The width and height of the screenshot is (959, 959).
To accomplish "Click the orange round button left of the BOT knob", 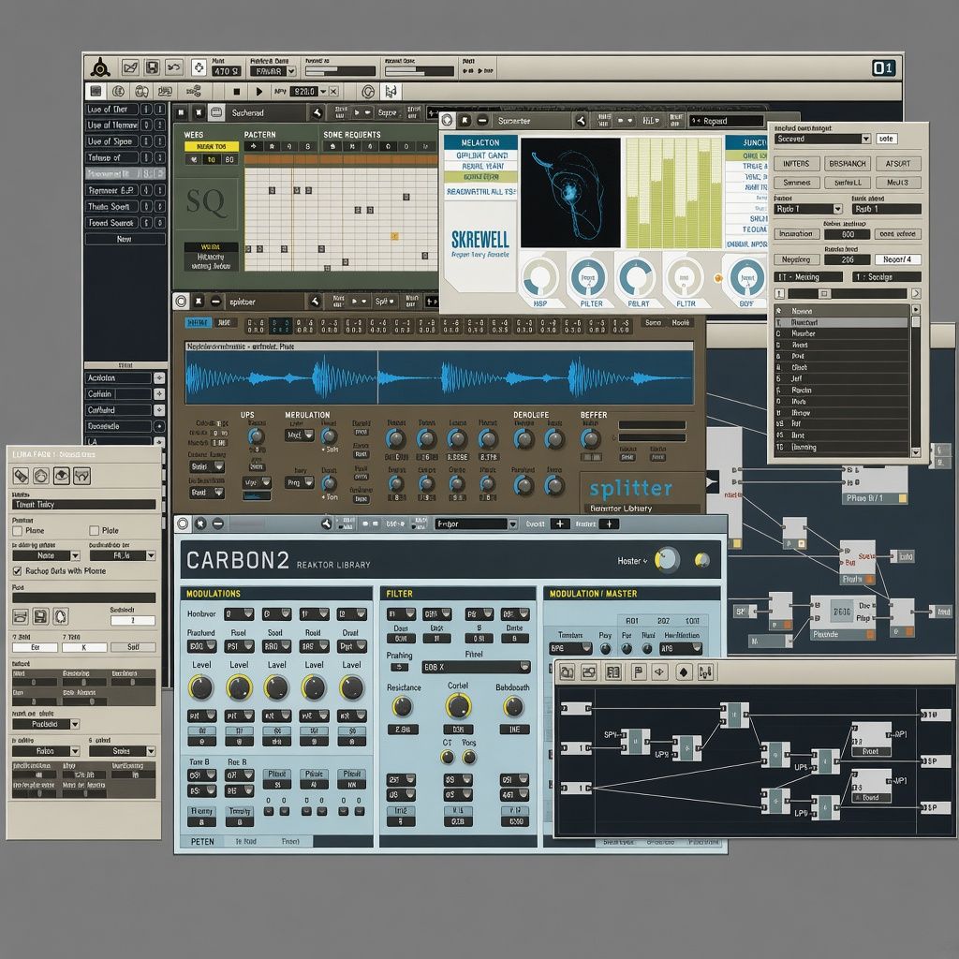I will click(x=718, y=278).
